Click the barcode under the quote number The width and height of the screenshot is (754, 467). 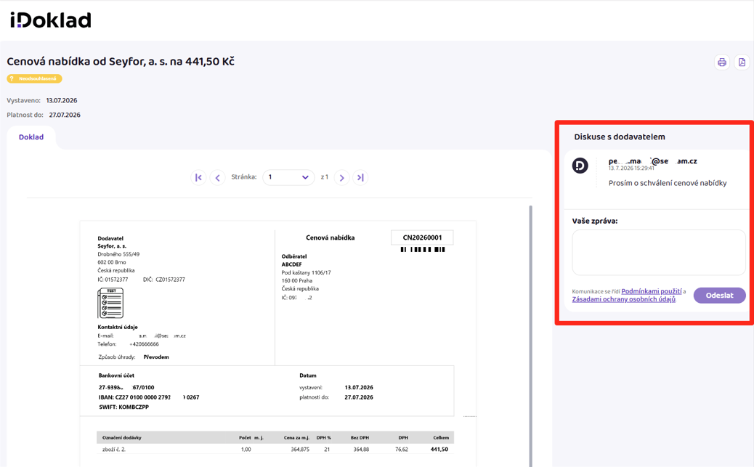[423, 250]
